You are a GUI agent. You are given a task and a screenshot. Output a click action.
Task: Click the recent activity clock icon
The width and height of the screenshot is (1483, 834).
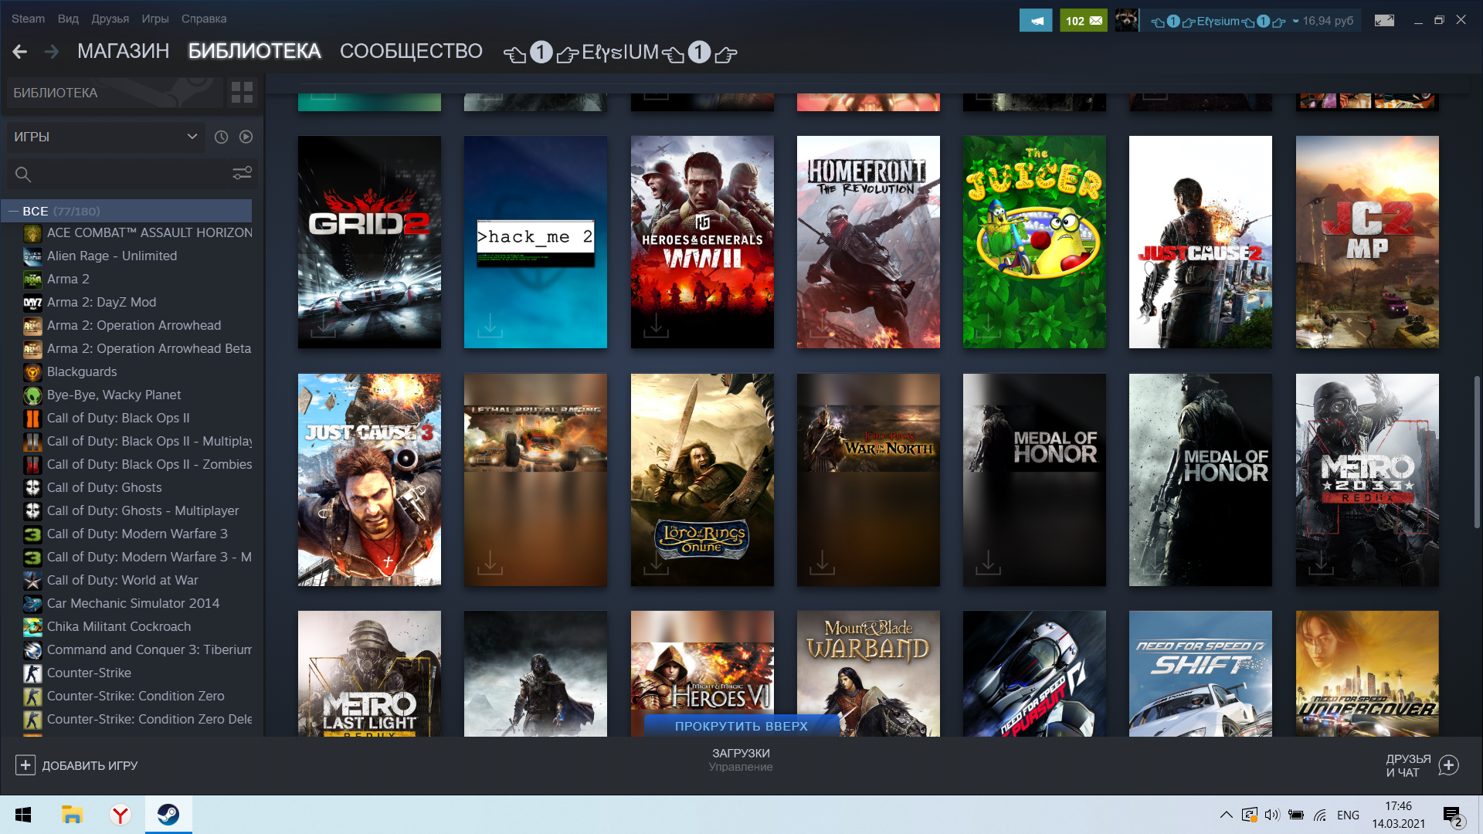[221, 137]
